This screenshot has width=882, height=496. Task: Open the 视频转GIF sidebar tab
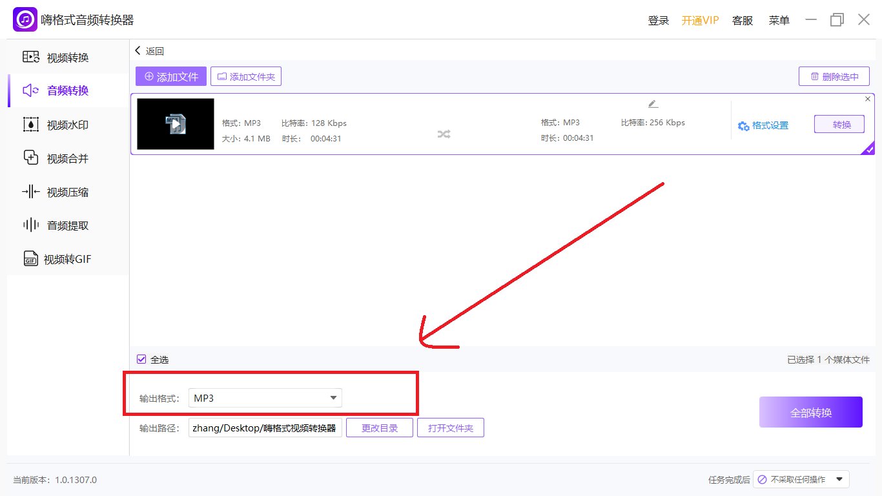[67, 259]
